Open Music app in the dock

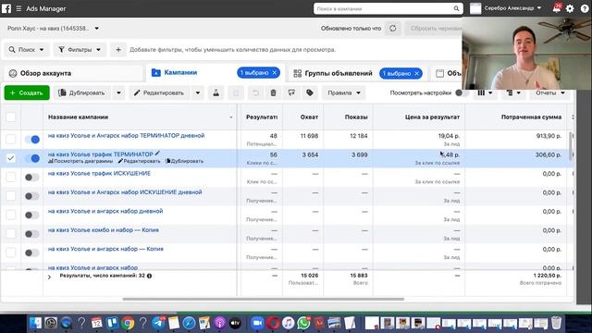click(x=288, y=323)
